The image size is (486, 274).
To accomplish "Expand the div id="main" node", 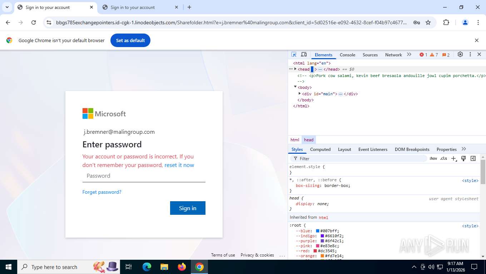I will point(299,93).
